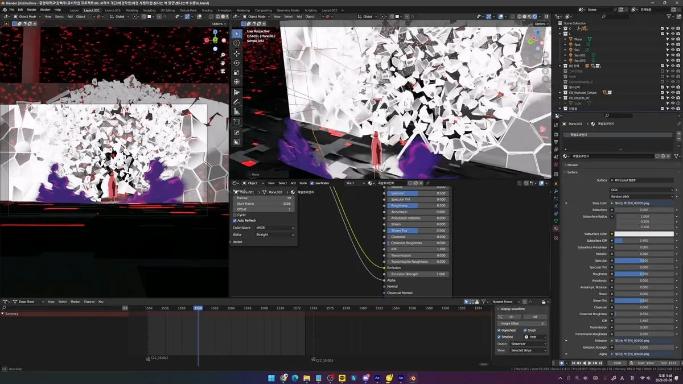
Task: Switch to the Geometry Nodes workspace tab
Action: point(287,10)
